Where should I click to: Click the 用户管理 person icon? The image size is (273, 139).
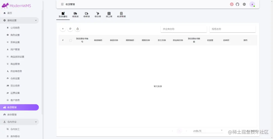click(x=8, y=49)
